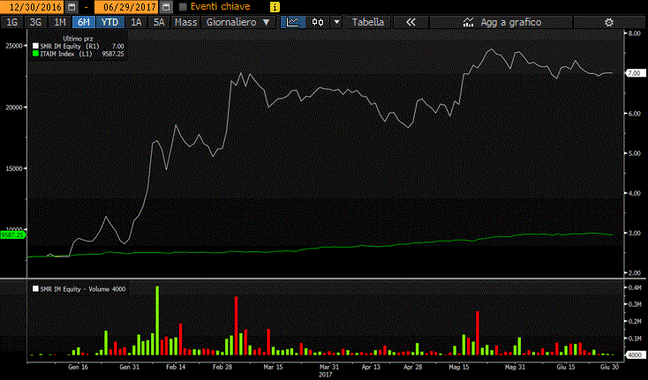
Task: Select the Mass range option
Action: tap(185, 21)
